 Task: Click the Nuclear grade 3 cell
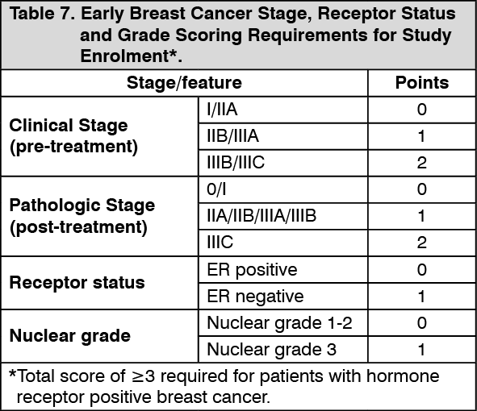coord(283,349)
